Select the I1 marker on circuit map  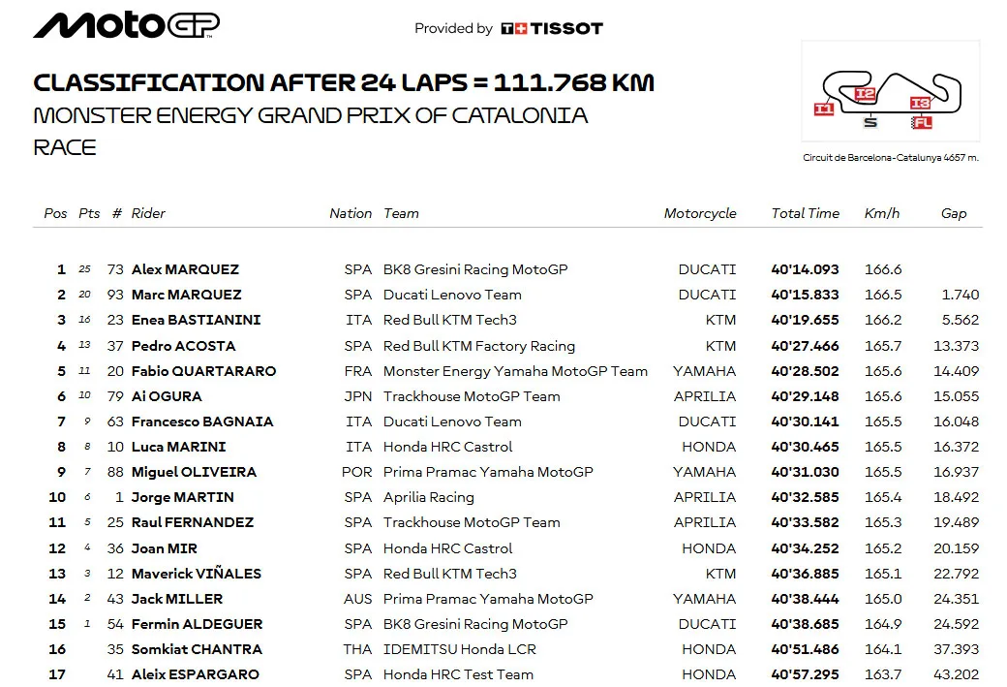824,109
